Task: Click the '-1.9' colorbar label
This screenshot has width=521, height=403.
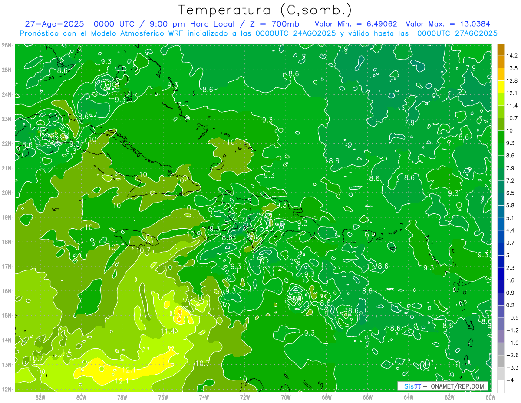Action: tap(512, 343)
